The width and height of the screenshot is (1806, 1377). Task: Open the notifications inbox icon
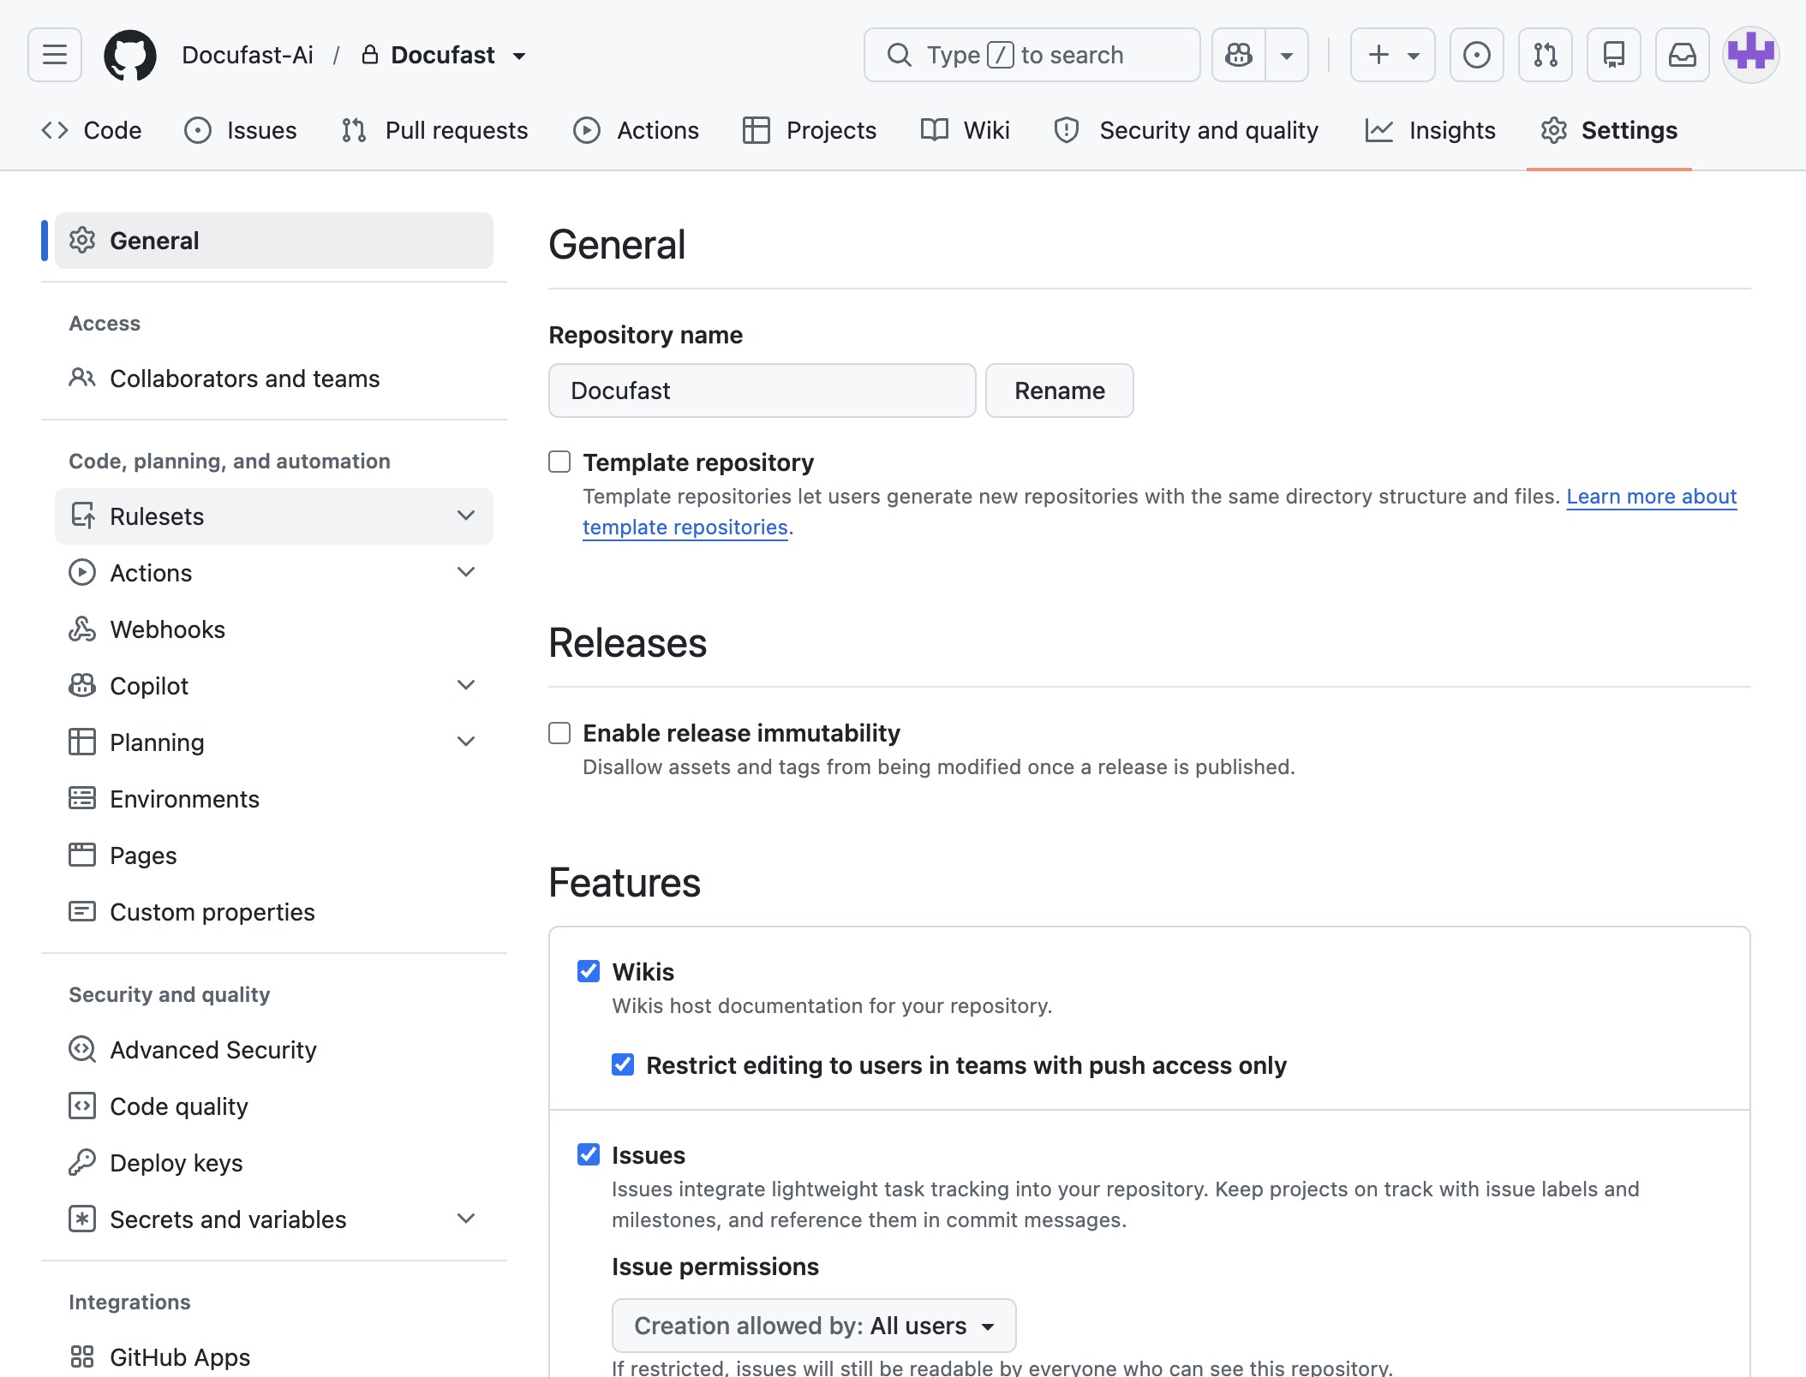click(1683, 55)
